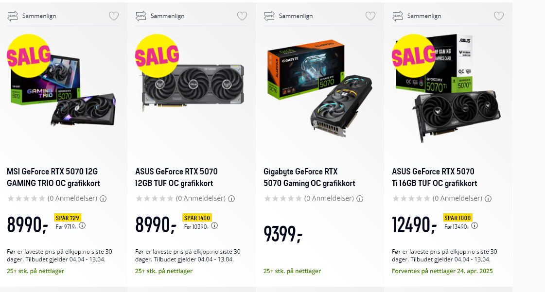Open review info icon for MSI card
This screenshot has width=545, height=292.
coord(103,199)
